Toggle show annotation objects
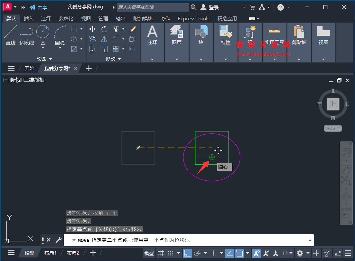Screen dimensions: 355x261 tap(256, 253)
